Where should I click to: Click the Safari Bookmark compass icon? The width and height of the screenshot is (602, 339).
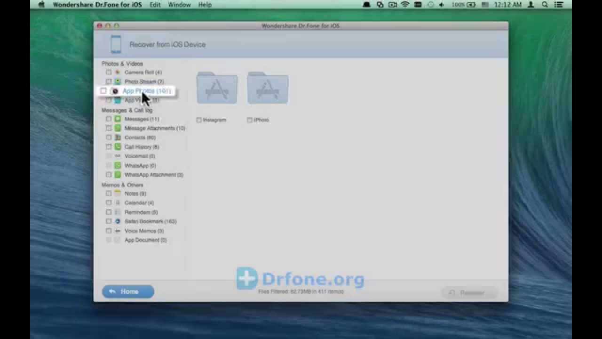(118, 221)
